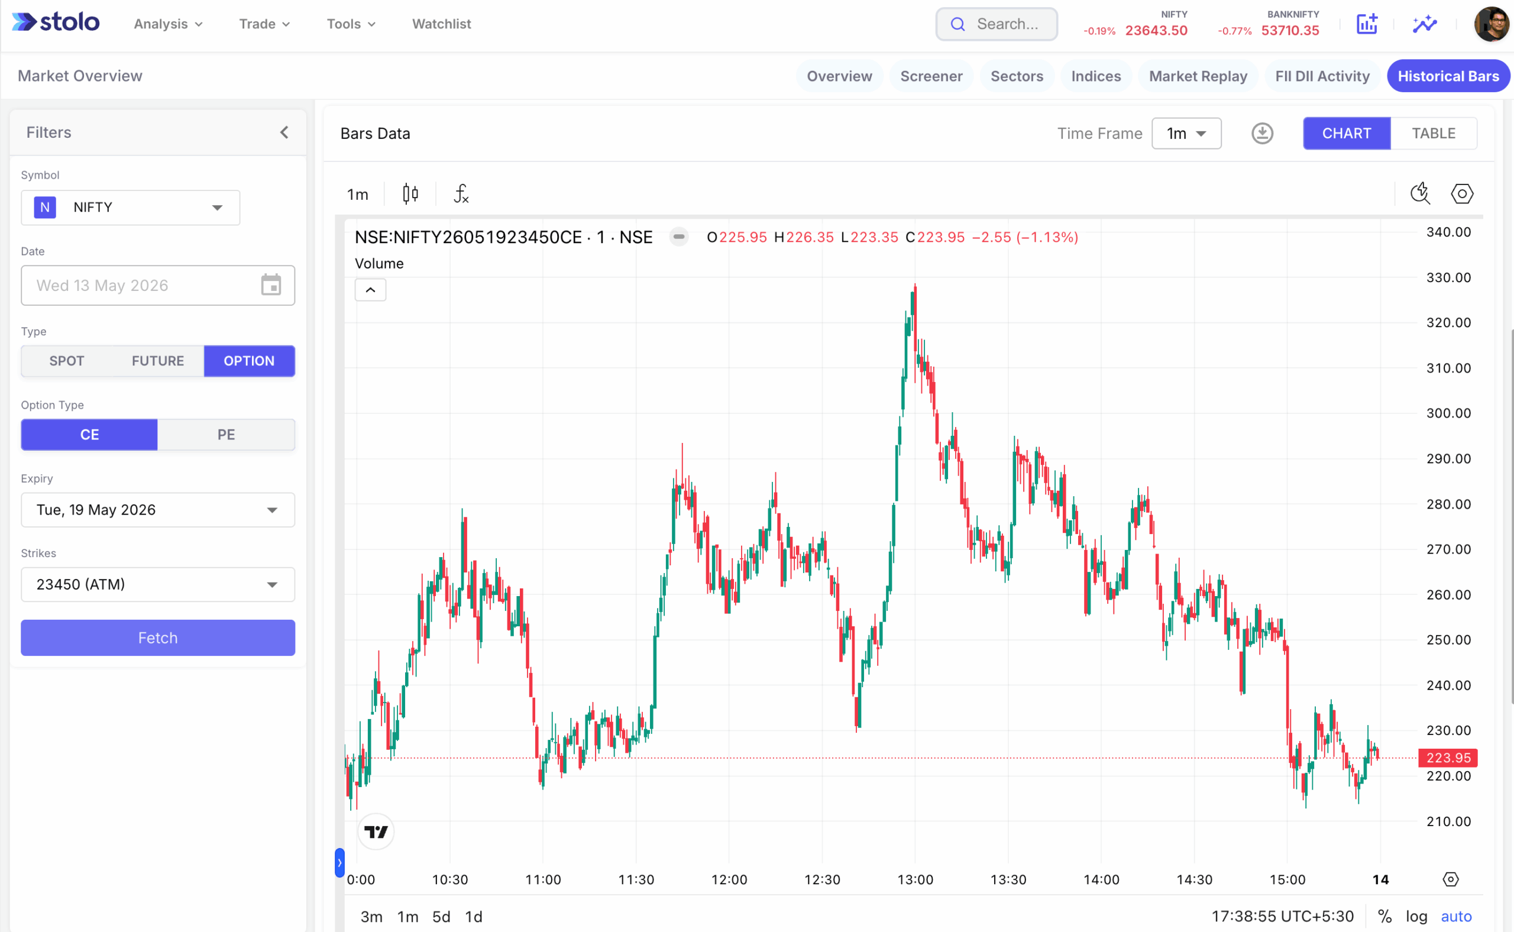Expand the Analysis menu
This screenshot has width=1514, height=932.
[169, 24]
